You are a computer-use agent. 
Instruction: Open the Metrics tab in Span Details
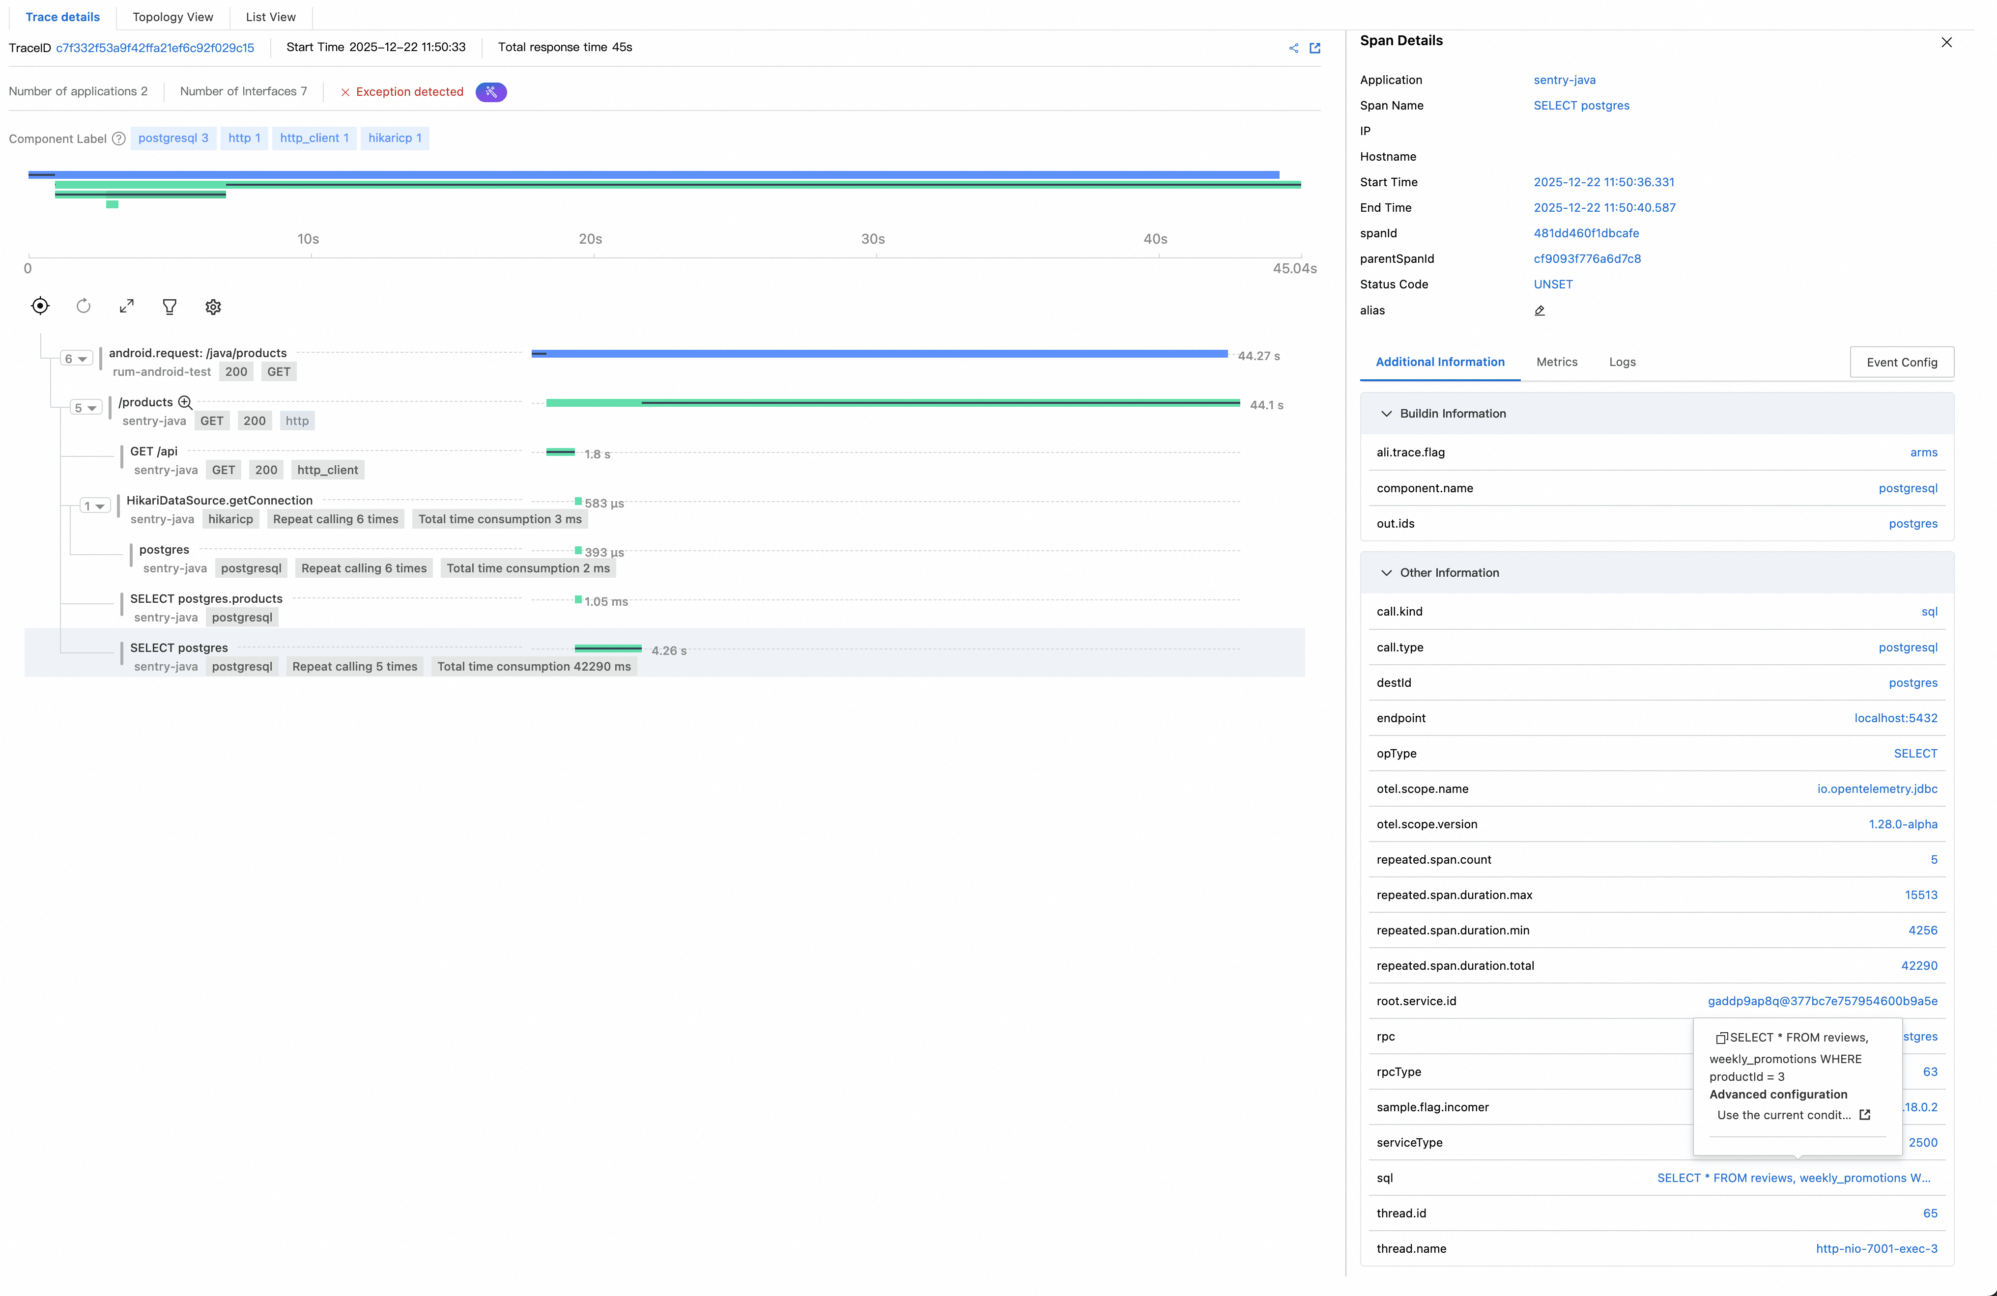(x=1557, y=362)
